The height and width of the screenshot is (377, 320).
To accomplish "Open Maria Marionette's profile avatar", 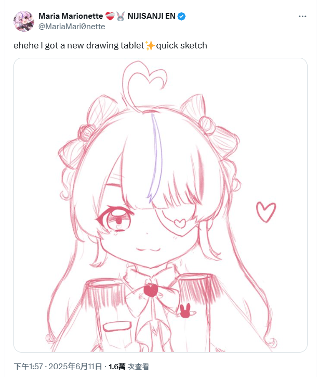I will tap(24, 21).
